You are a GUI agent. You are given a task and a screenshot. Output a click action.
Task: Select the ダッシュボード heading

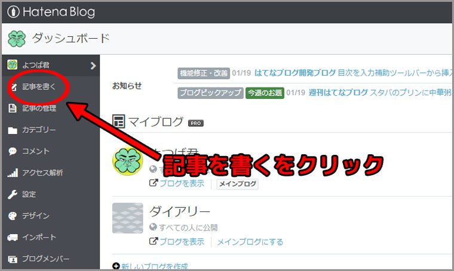[71, 38]
